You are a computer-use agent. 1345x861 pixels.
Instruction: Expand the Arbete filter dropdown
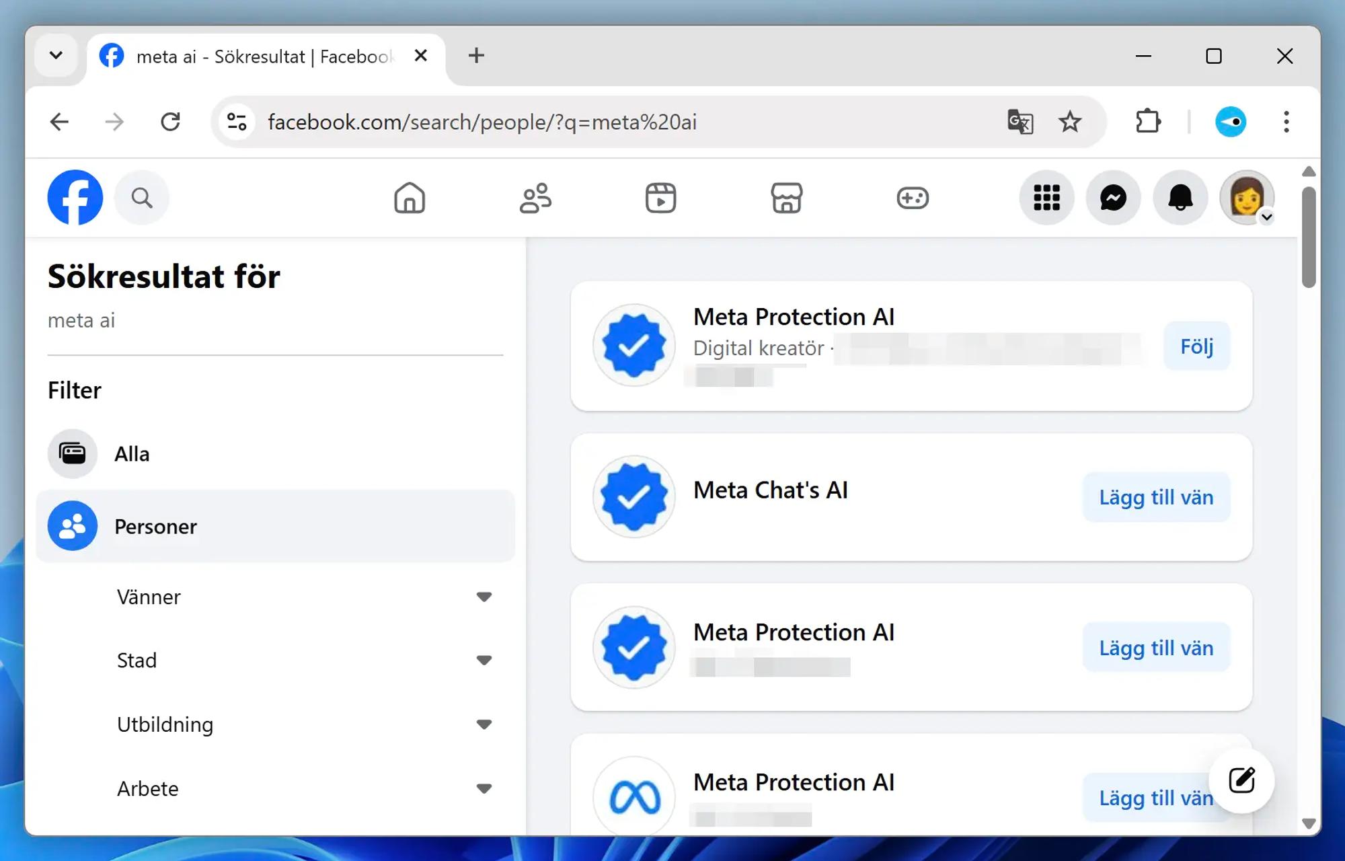click(x=484, y=788)
